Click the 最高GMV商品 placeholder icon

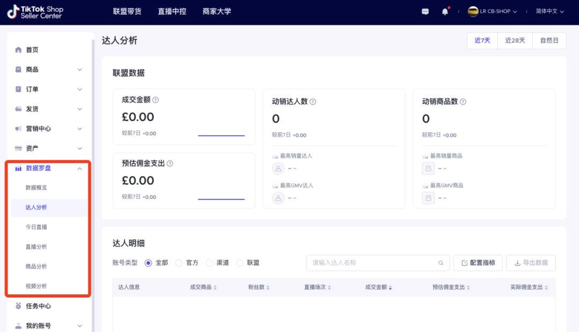428,198
